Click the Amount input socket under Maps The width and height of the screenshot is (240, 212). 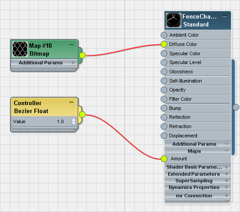(x=164, y=159)
